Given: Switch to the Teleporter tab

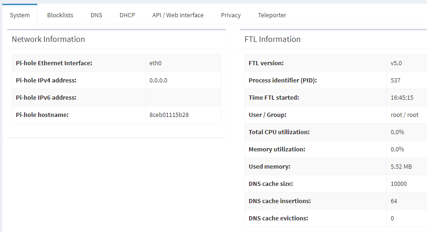Looking at the screenshot, I should point(272,15).
